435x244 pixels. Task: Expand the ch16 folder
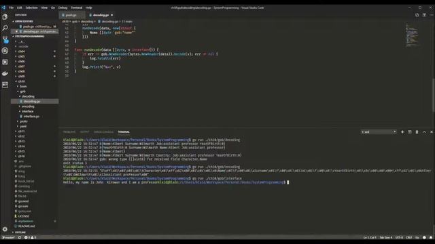point(21,157)
